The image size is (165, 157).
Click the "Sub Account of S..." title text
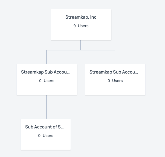pyautogui.click(x=44, y=127)
